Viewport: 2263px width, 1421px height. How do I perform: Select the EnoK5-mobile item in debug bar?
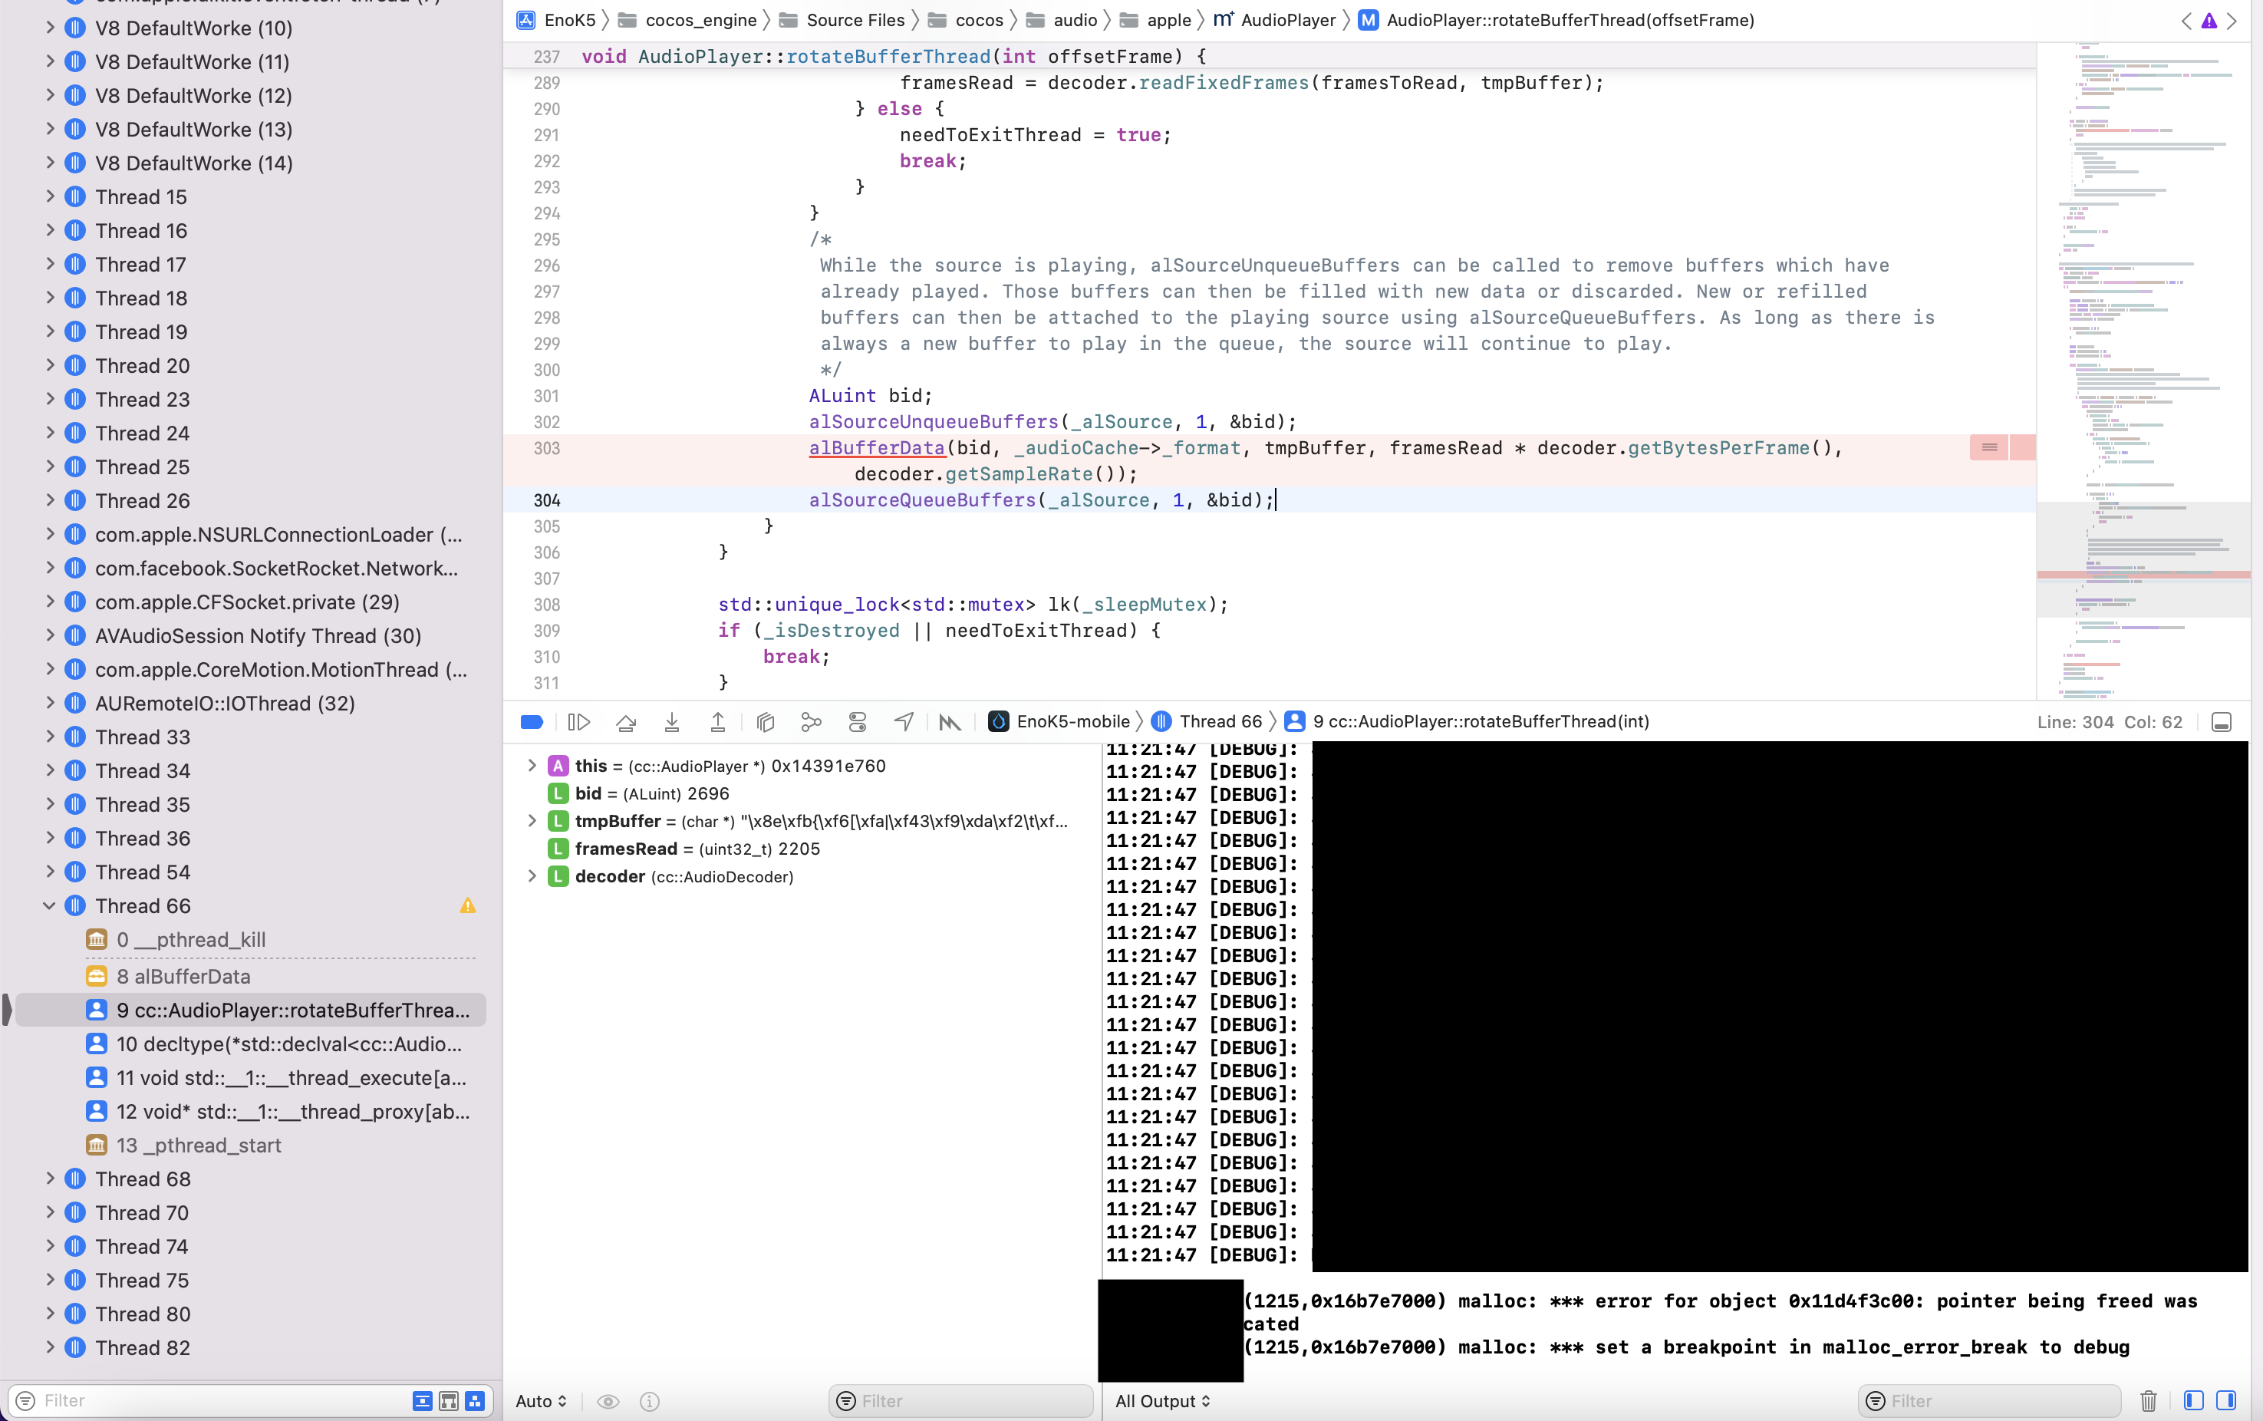click(x=1071, y=722)
